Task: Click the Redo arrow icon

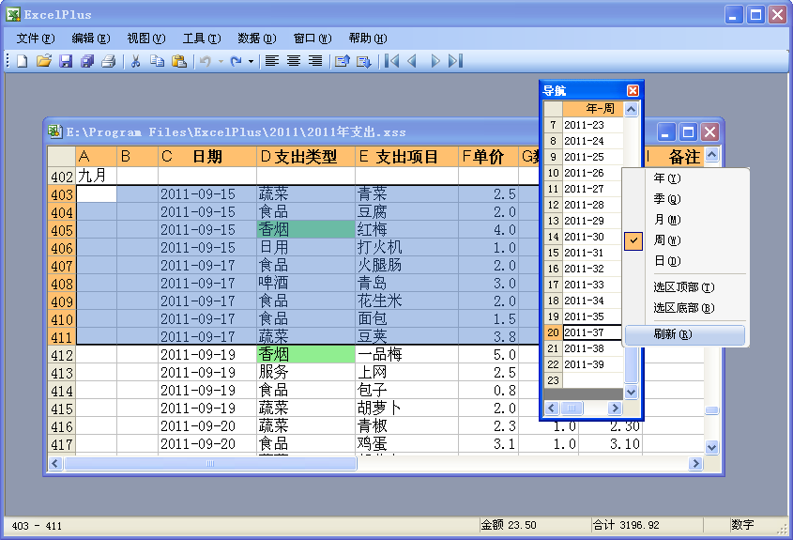Action: pos(236,61)
